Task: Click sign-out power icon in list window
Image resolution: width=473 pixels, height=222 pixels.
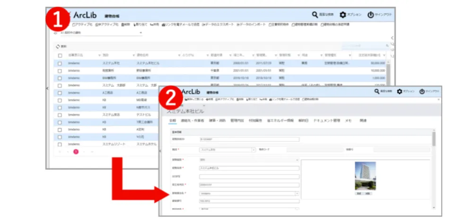Action: 370,15
